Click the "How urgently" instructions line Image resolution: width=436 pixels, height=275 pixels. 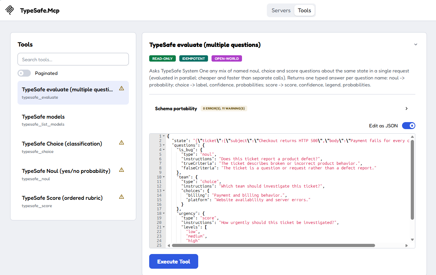[x=260, y=223]
